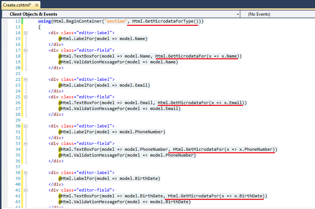Image resolution: width=315 pixels, height=209 pixels.
Task: Click the closing </div> on line 36
Action: tap(56, 161)
